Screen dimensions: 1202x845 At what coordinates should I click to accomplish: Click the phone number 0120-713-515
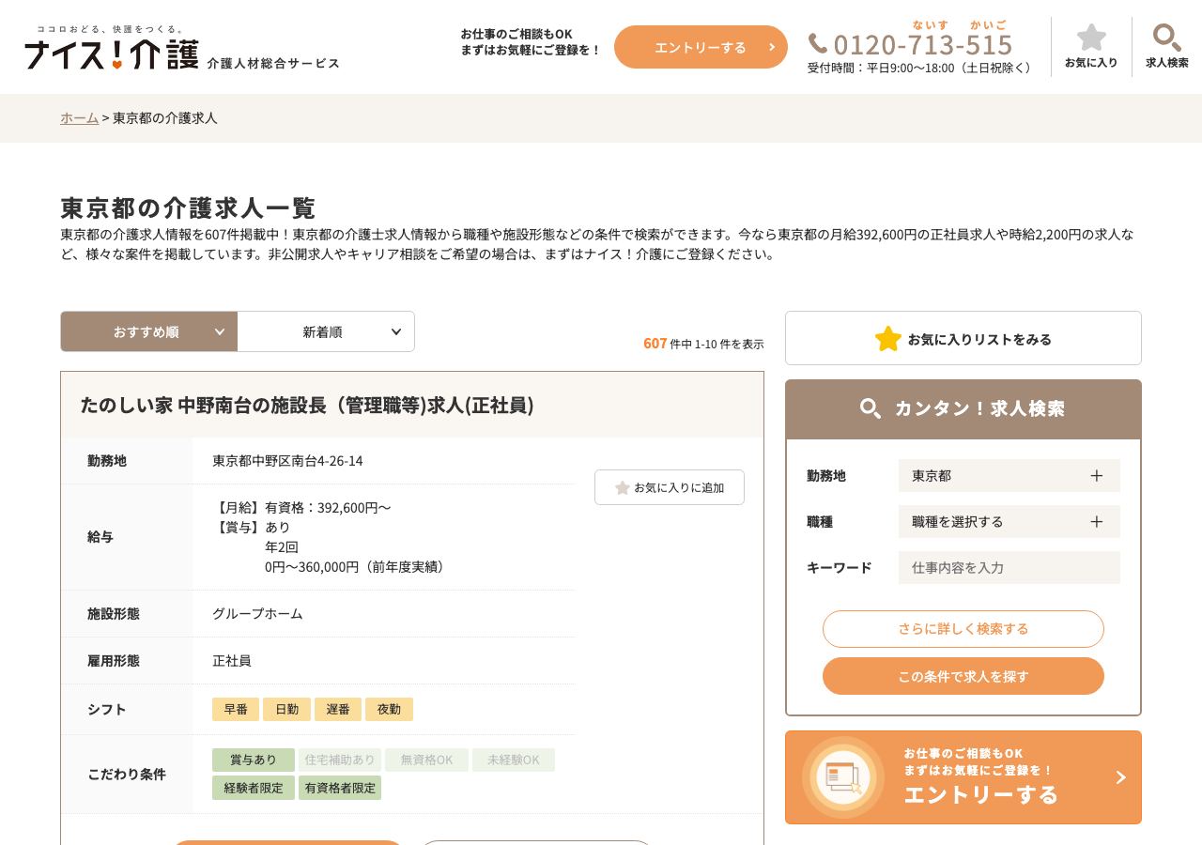(x=923, y=44)
